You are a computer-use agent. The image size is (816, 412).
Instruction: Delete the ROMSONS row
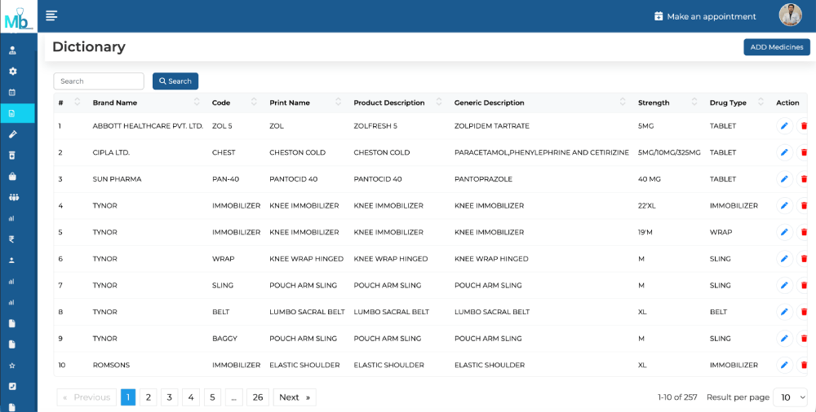click(x=804, y=366)
